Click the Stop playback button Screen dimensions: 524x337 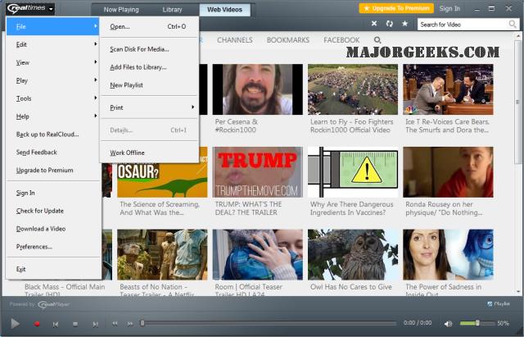[x=75, y=324]
